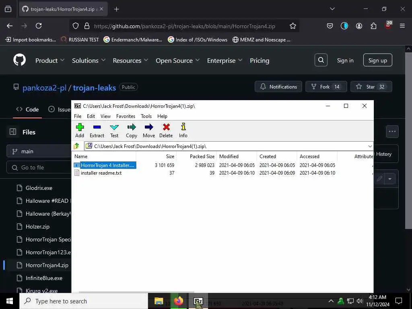This screenshot has width=412, height=309.
Task: Click the Add button in 7-Zip toolbar
Action: tap(80, 131)
